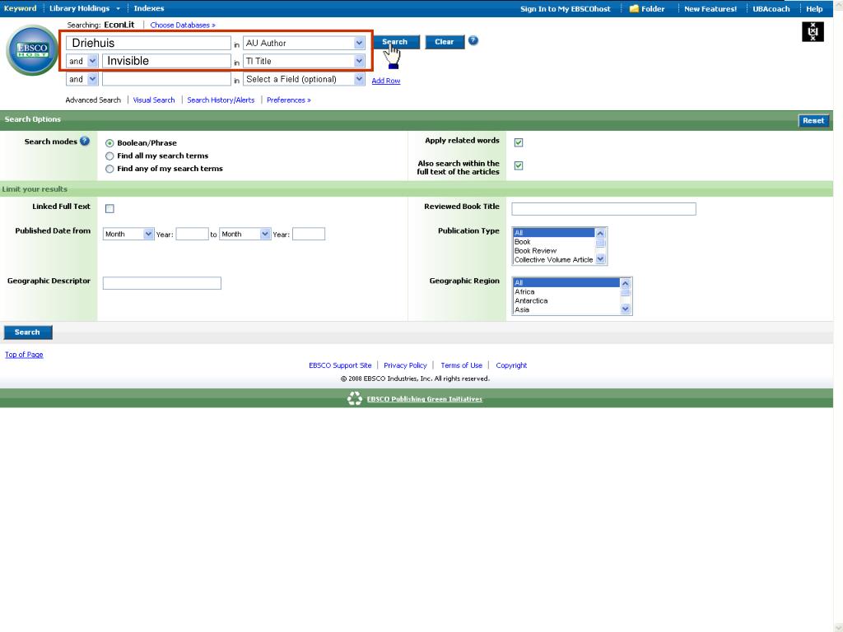This screenshot has height=632, width=843.
Task: Click the EBSCOhost logo
Action: pyautogui.click(x=32, y=50)
